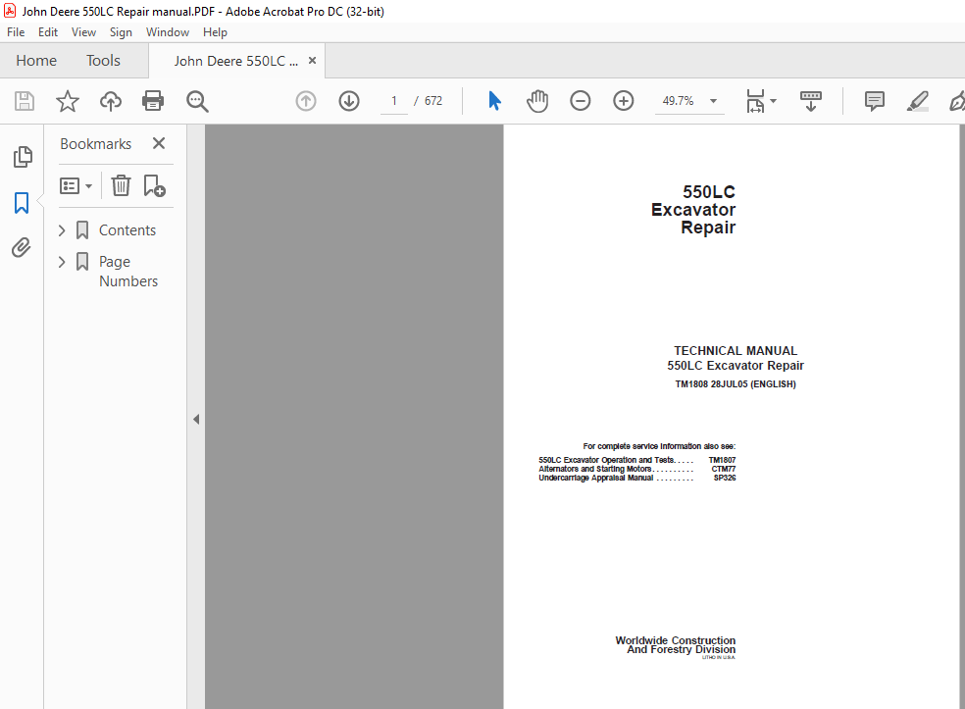Click the Save file icon

[x=24, y=100]
